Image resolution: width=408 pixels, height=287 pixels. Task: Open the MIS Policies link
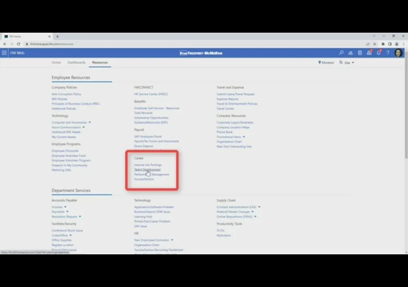(59, 99)
